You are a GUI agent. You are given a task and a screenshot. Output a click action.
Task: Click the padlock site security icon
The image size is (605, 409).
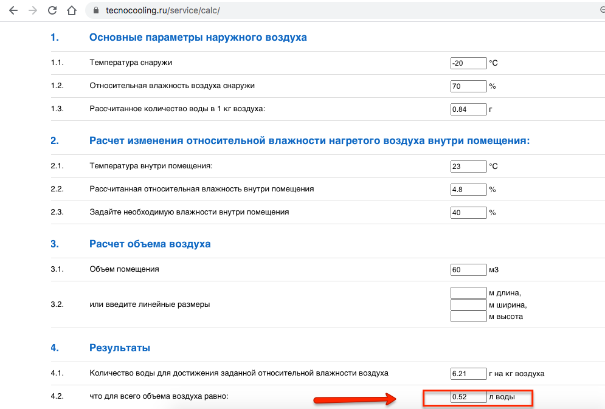[95, 11]
